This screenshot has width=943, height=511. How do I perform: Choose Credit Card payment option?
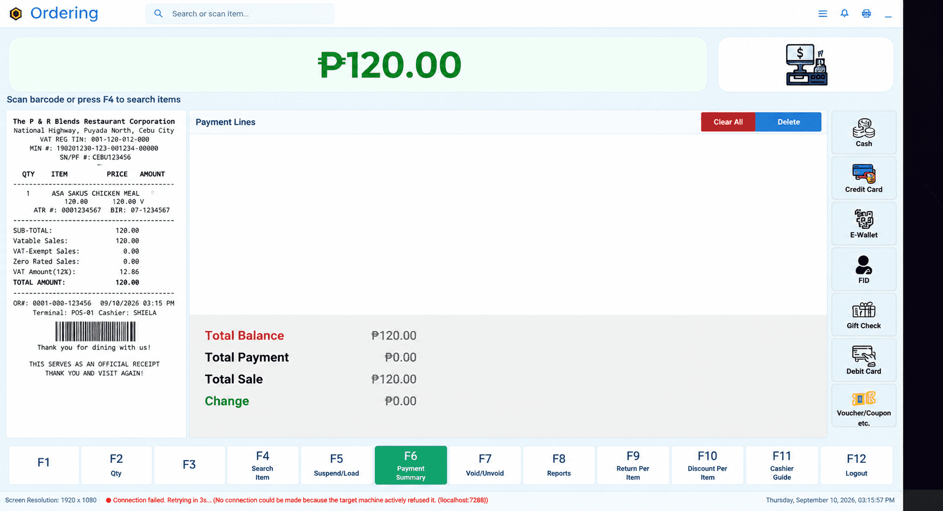coord(863,178)
